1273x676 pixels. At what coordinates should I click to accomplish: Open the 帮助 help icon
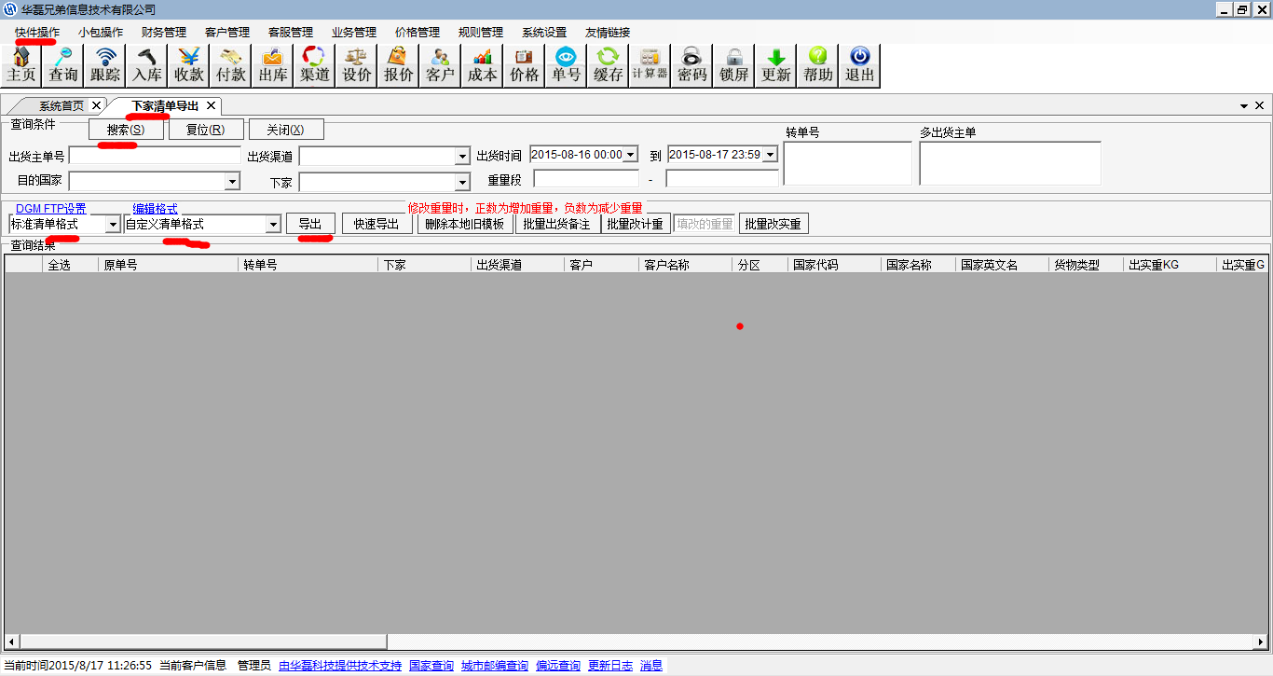(x=818, y=65)
